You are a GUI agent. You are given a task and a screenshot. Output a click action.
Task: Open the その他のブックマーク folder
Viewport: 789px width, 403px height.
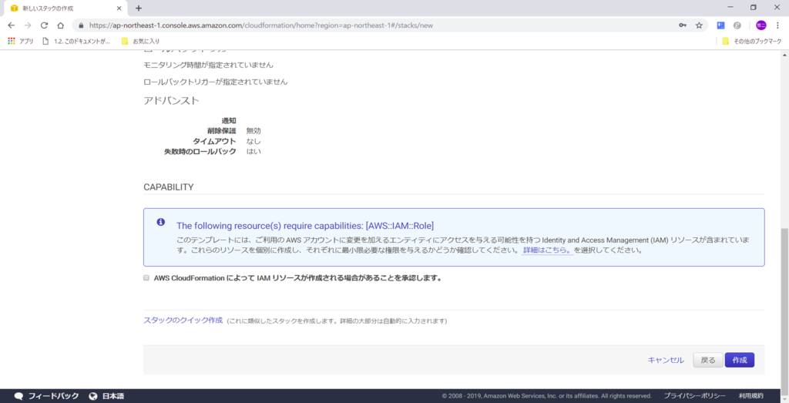click(752, 42)
